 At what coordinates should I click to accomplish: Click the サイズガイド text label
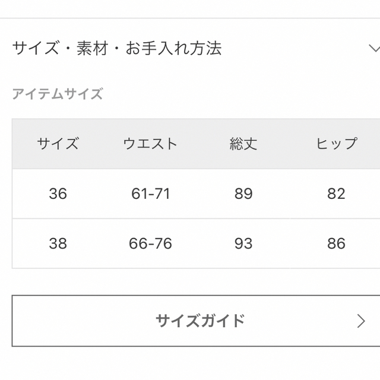[x=200, y=321]
